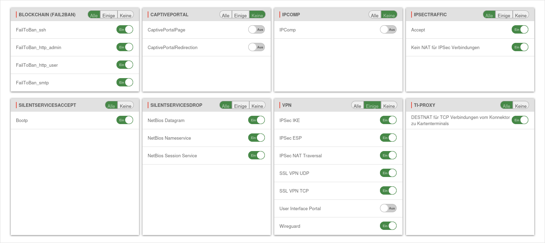Enable the CaptivePortalPage switch
The height and width of the screenshot is (243, 545).
click(257, 30)
